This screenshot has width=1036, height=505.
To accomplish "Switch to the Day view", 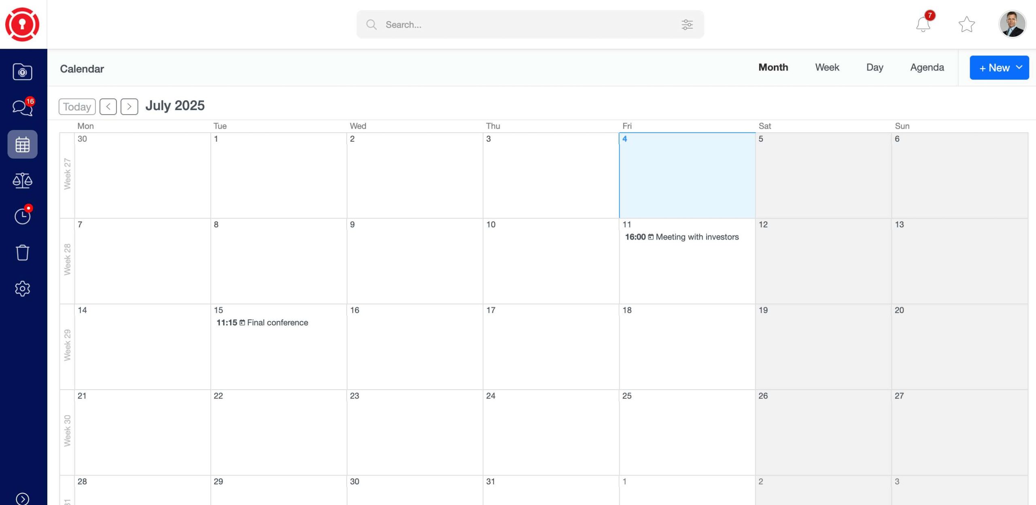I will (875, 68).
